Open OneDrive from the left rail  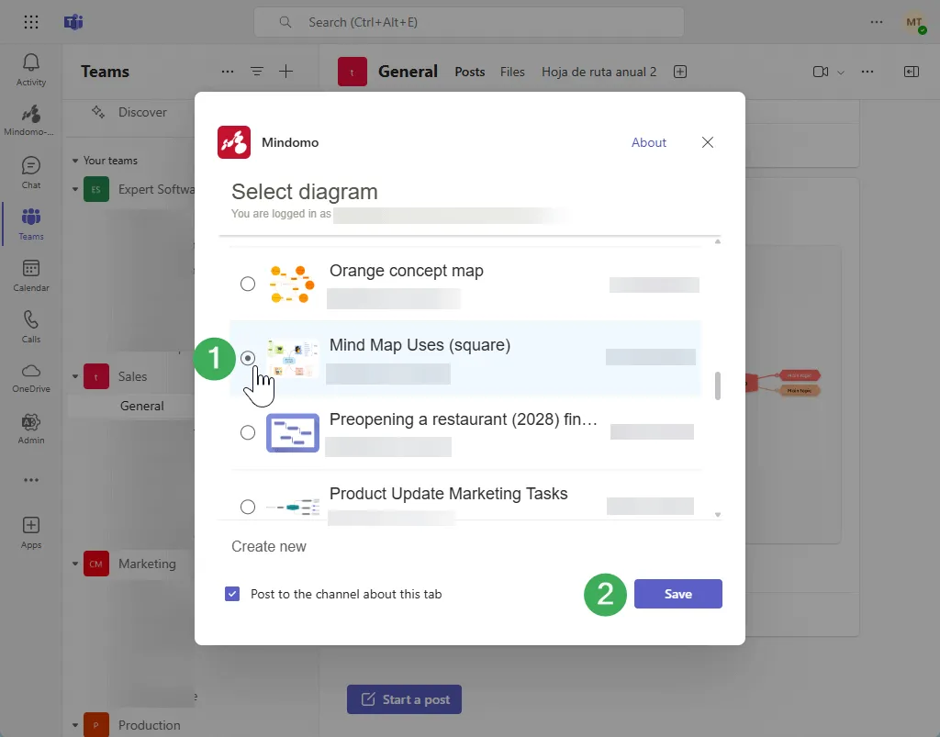31,378
